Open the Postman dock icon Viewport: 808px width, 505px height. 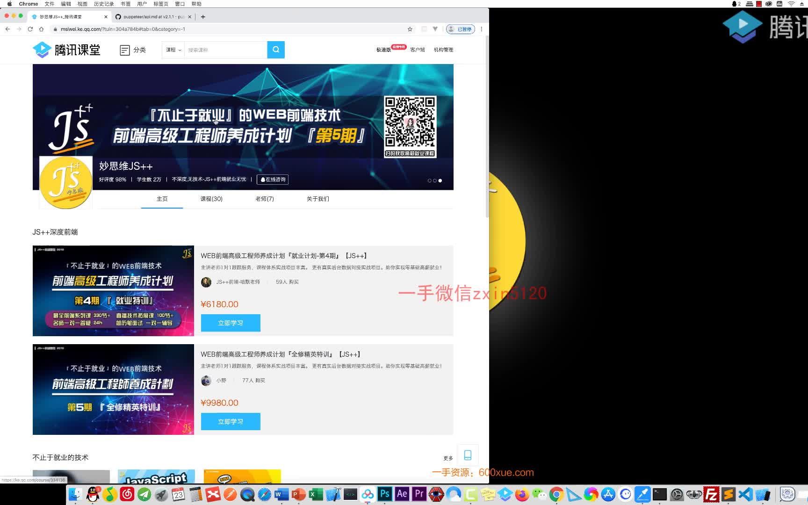point(230,494)
